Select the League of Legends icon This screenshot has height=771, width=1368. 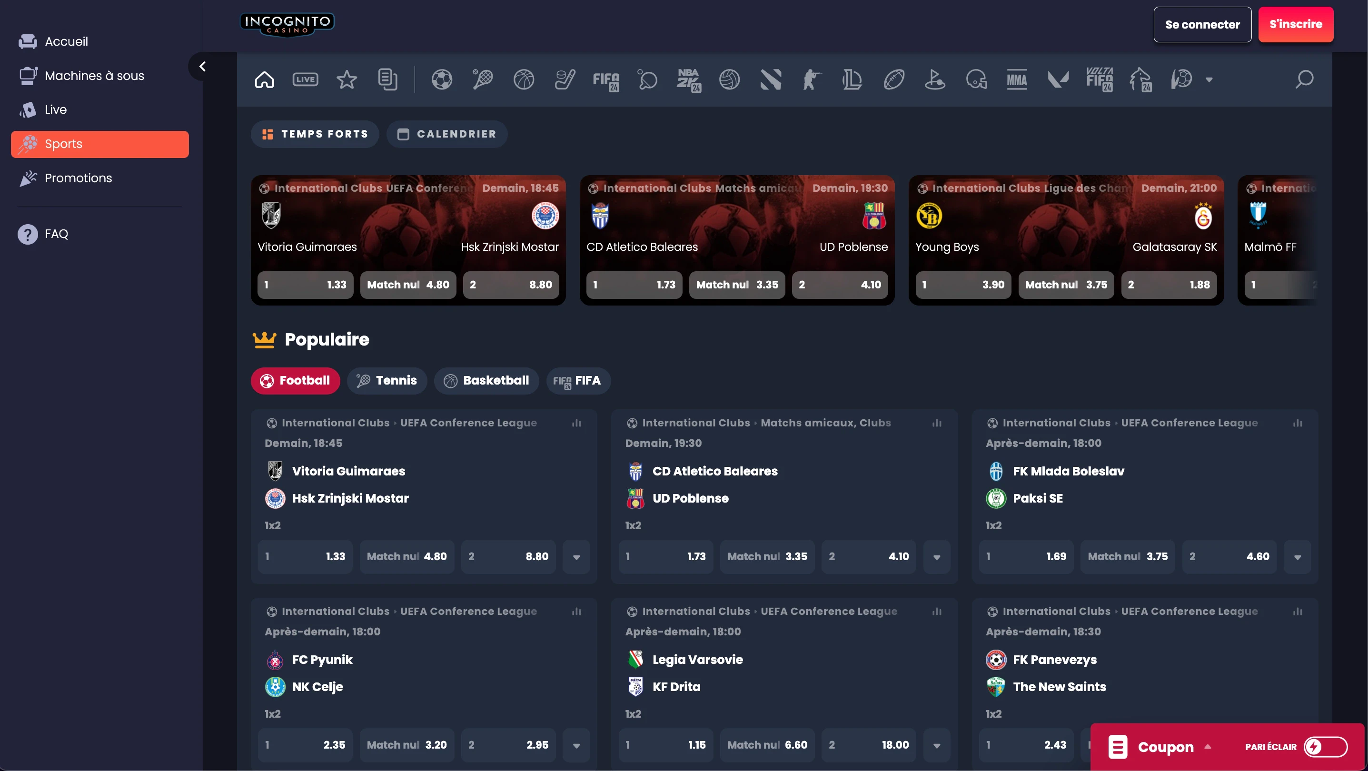pyautogui.click(x=853, y=79)
